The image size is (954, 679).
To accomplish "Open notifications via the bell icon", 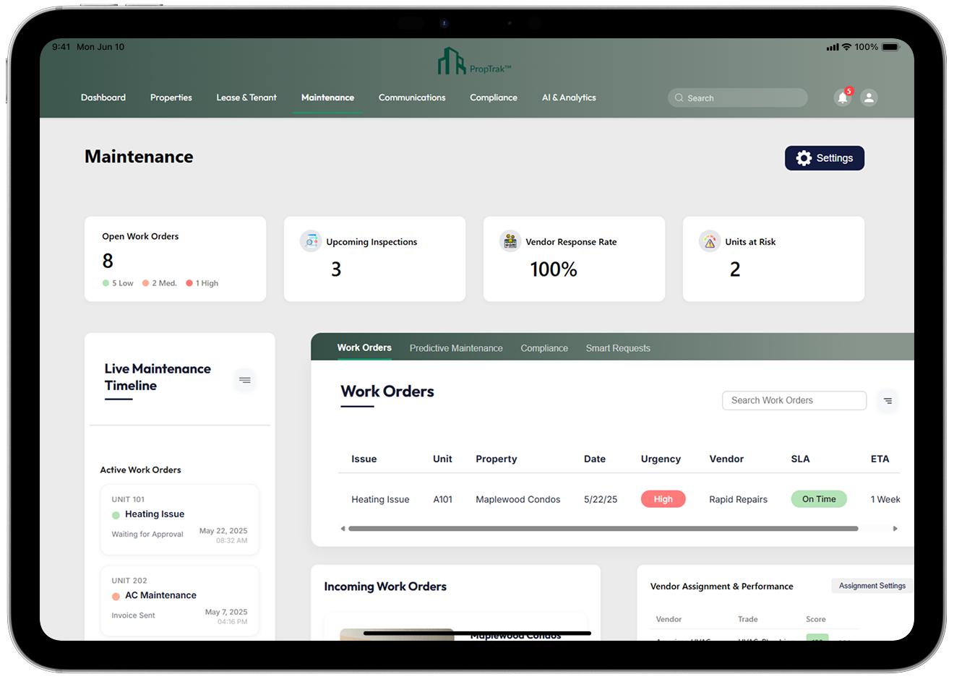I will pos(842,98).
